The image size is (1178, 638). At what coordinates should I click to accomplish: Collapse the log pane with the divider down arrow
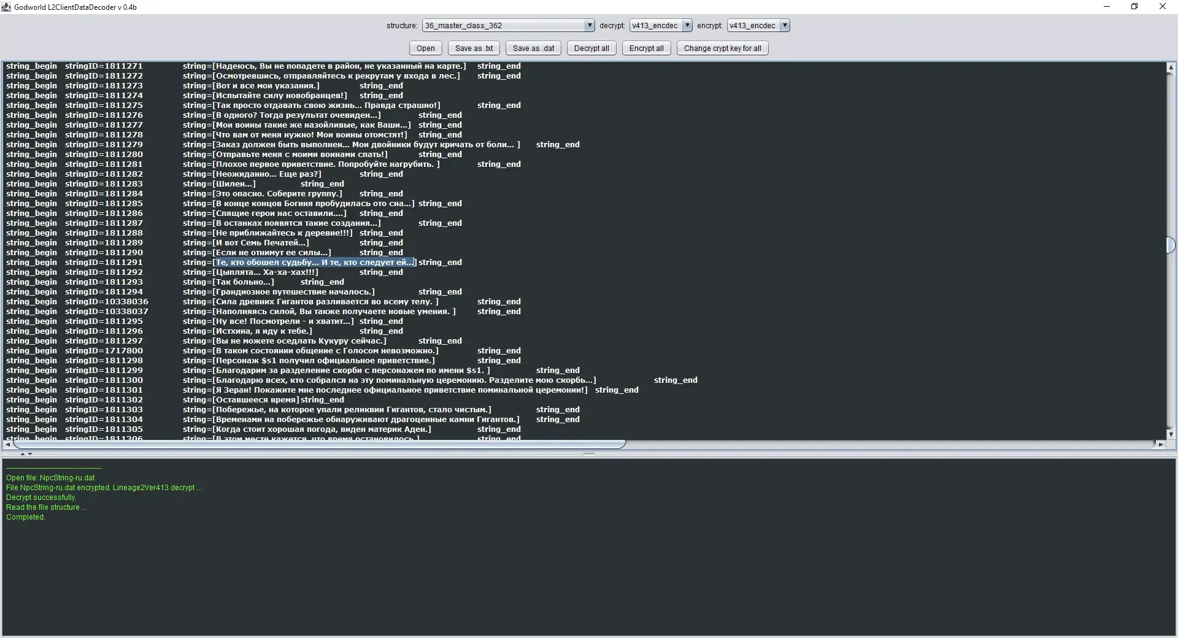click(x=30, y=454)
